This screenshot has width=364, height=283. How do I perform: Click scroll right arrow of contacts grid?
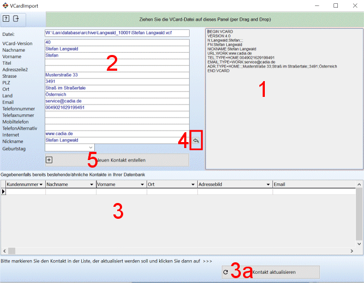pyautogui.click(x=351, y=251)
